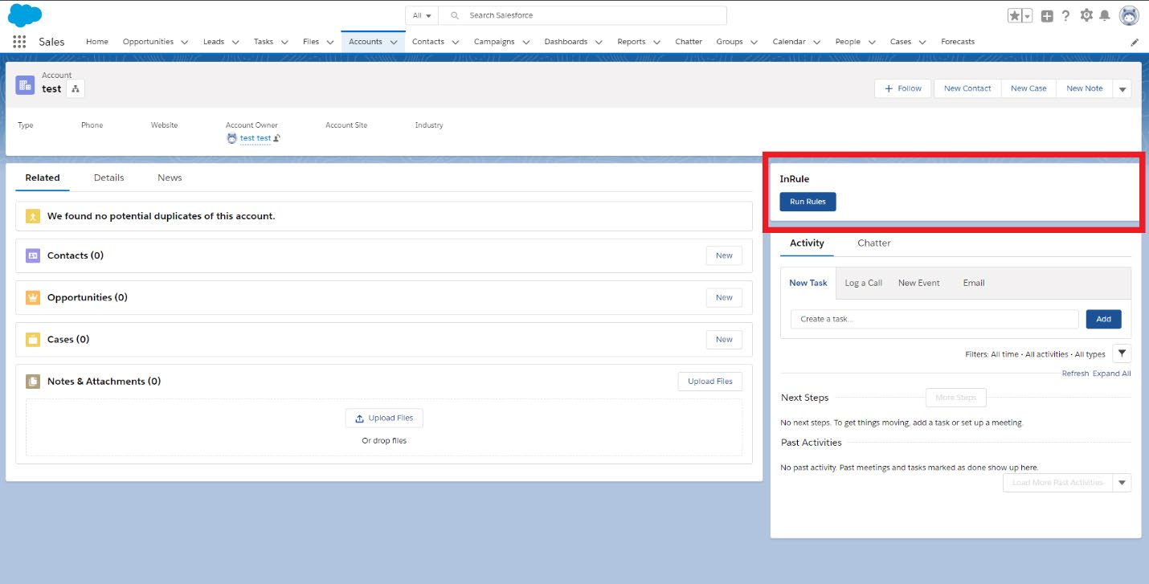This screenshot has height=584, width=1149.
Task: Select the Email tab
Action: [974, 283]
